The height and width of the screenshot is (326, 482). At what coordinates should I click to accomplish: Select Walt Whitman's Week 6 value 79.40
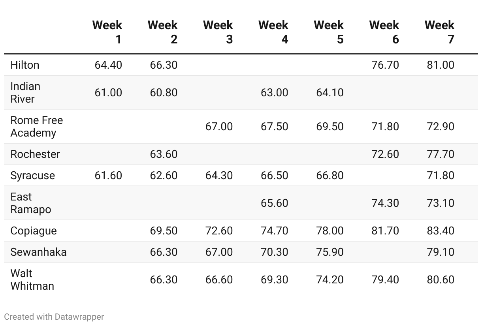(x=385, y=280)
